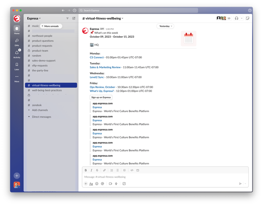This screenshot has height=207, width=263.
Task: Open CS Connect event link
Action: [x=97, y=57]
